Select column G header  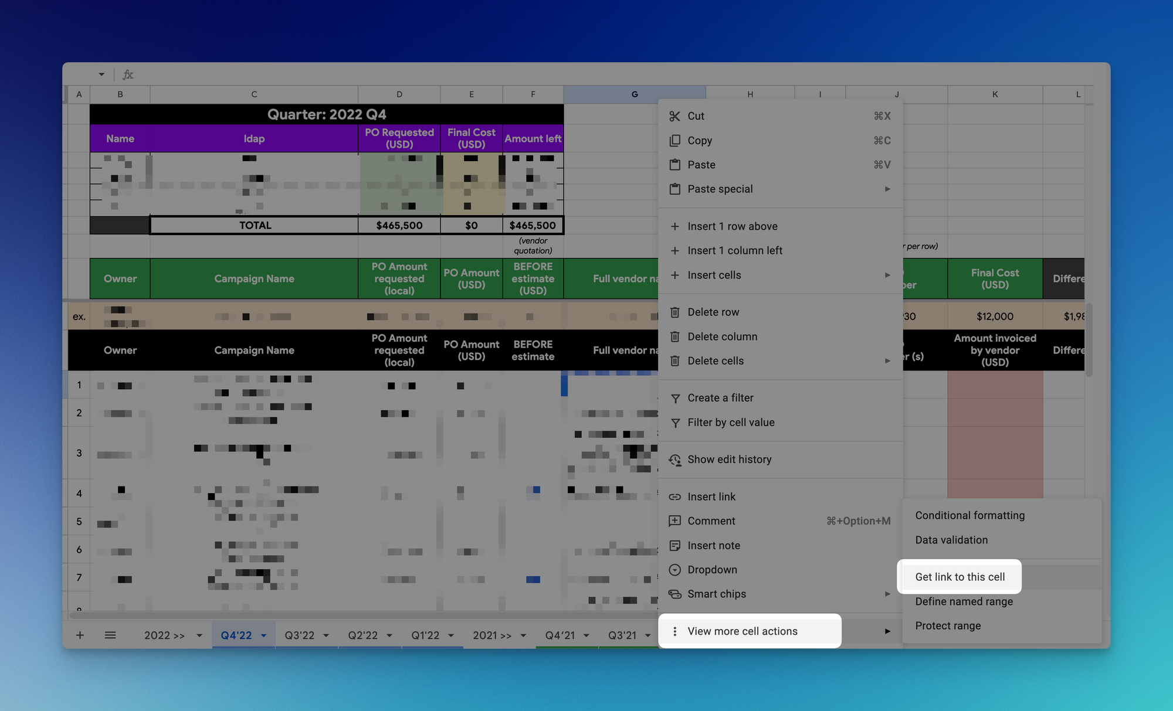(634, 94)
